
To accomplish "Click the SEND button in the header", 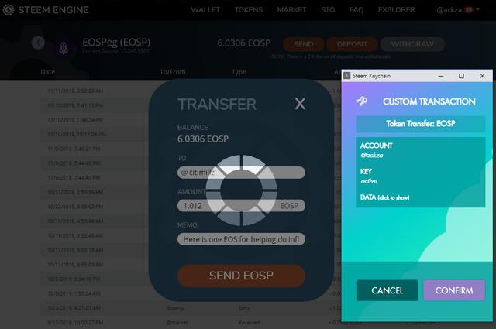I will pyautogui.click(x=303, y=44).
